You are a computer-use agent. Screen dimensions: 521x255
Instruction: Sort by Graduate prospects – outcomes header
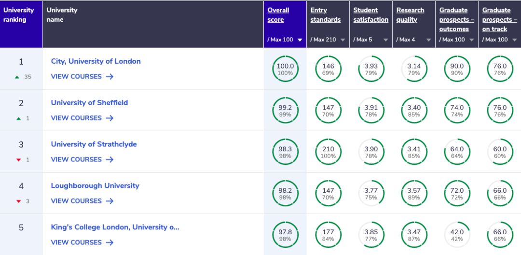click(x=456, y=19)
